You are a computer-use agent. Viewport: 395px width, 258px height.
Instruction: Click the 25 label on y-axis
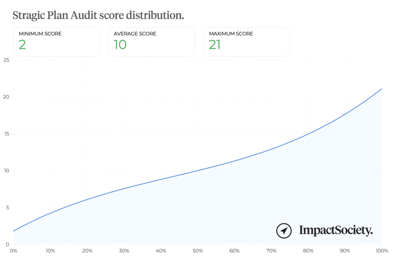(6, 60)
